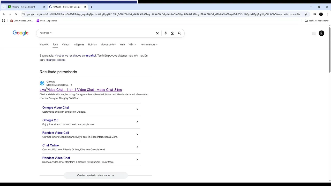Close the OMEGLE - Buscar con Google tab
The height and width of the screenshot is (186, 331).
pyautogui.click(x=85, y=7)
